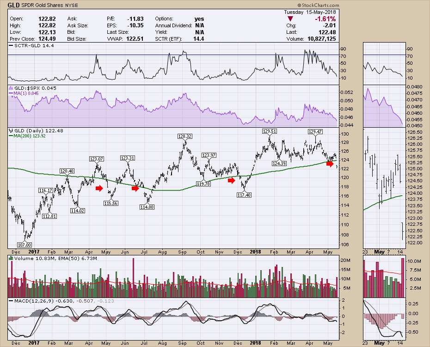Click the 123.97 price label

209,155
